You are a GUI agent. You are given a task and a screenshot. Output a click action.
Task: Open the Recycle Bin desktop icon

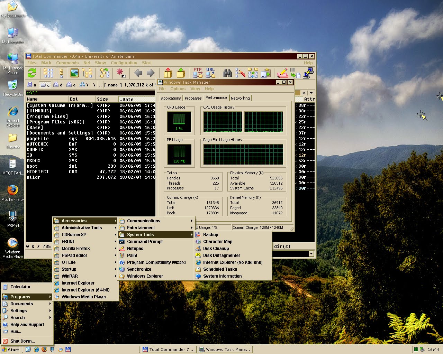click(x=13, y=88)
